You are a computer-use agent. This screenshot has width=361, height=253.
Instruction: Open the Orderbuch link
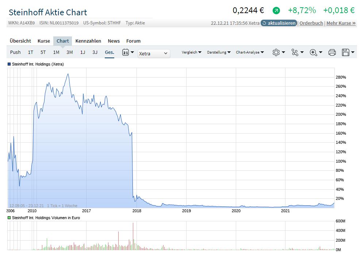pos(311,23)
